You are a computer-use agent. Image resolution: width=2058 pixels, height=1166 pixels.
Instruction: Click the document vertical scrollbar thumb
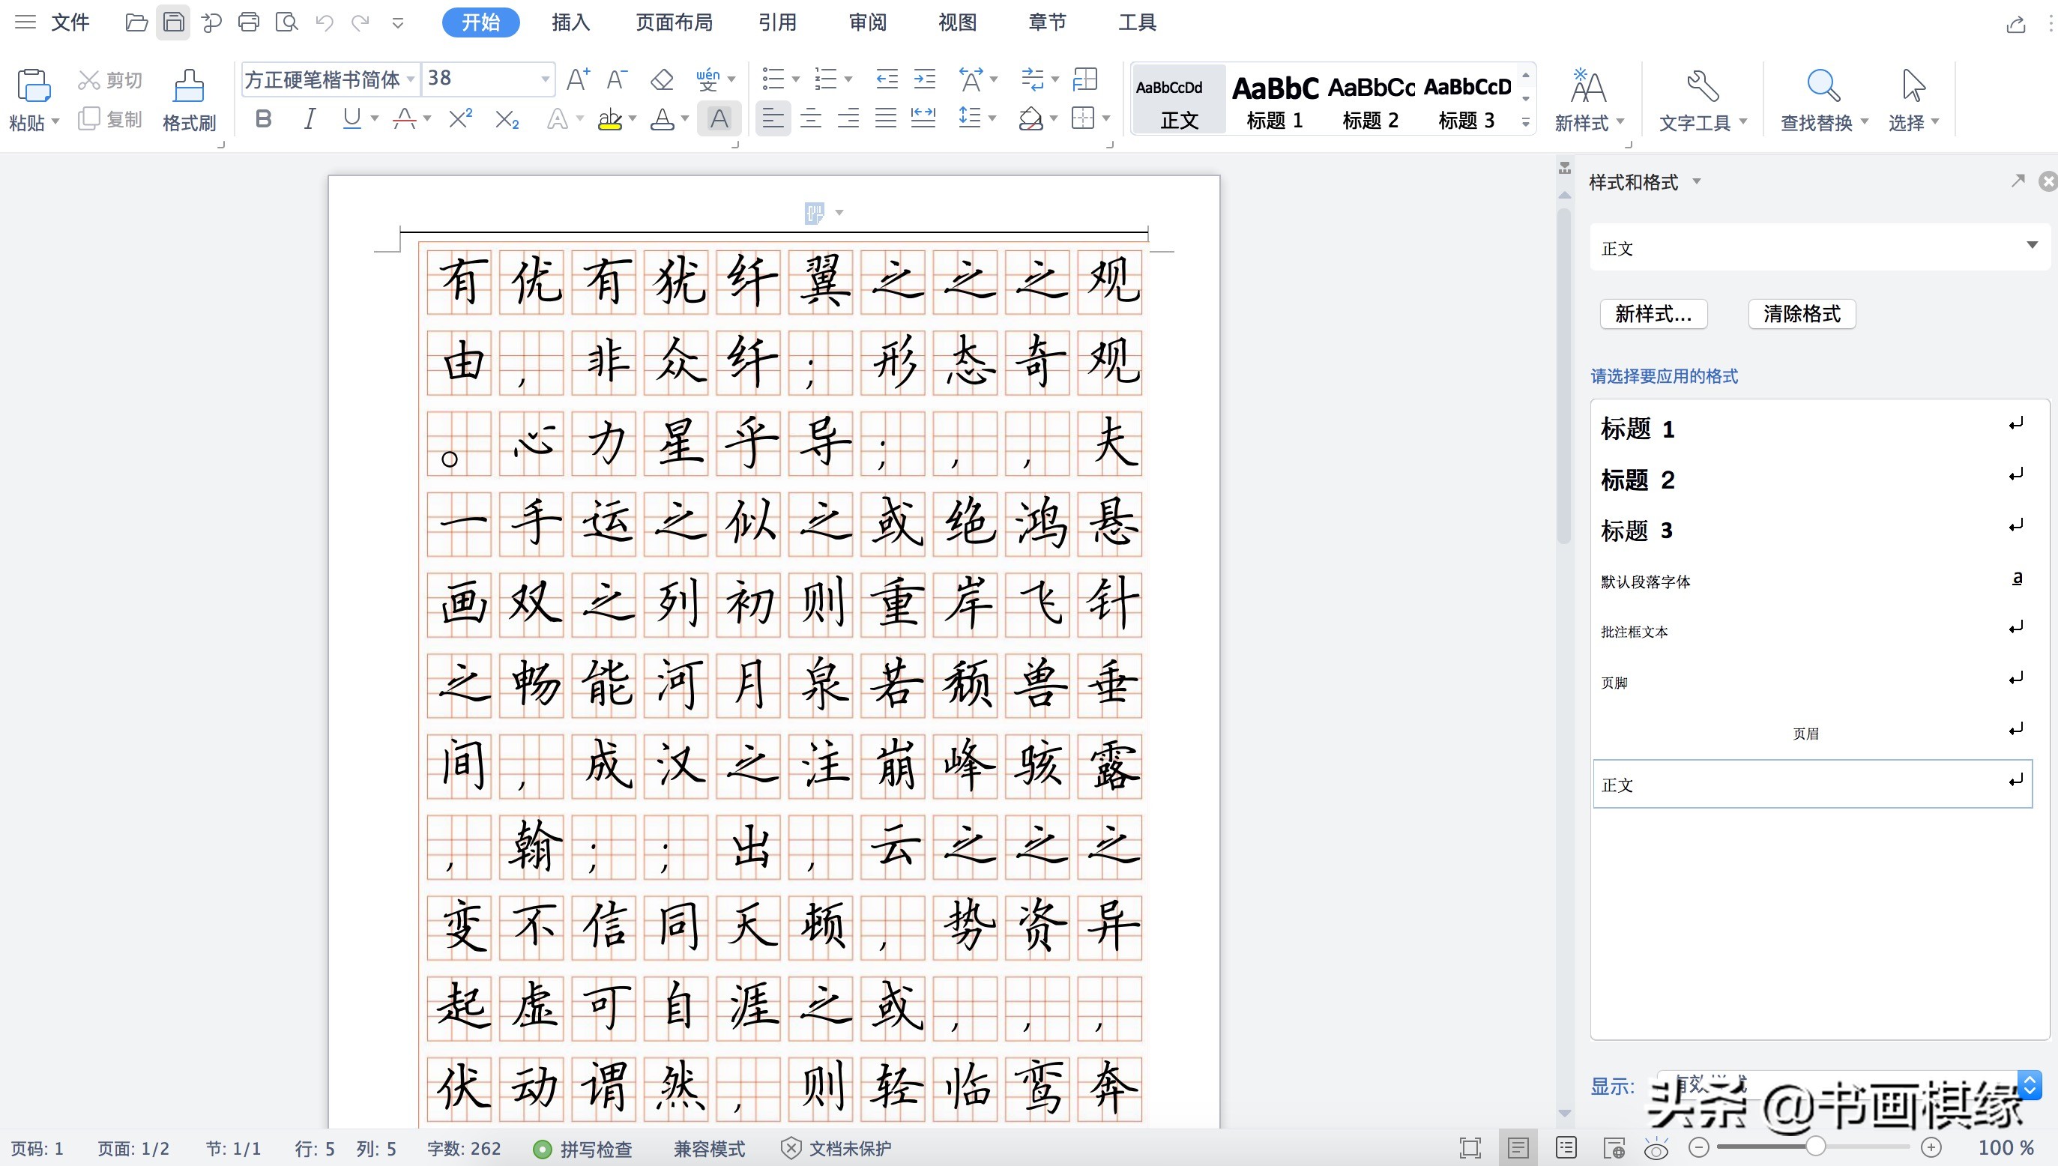1564,376
